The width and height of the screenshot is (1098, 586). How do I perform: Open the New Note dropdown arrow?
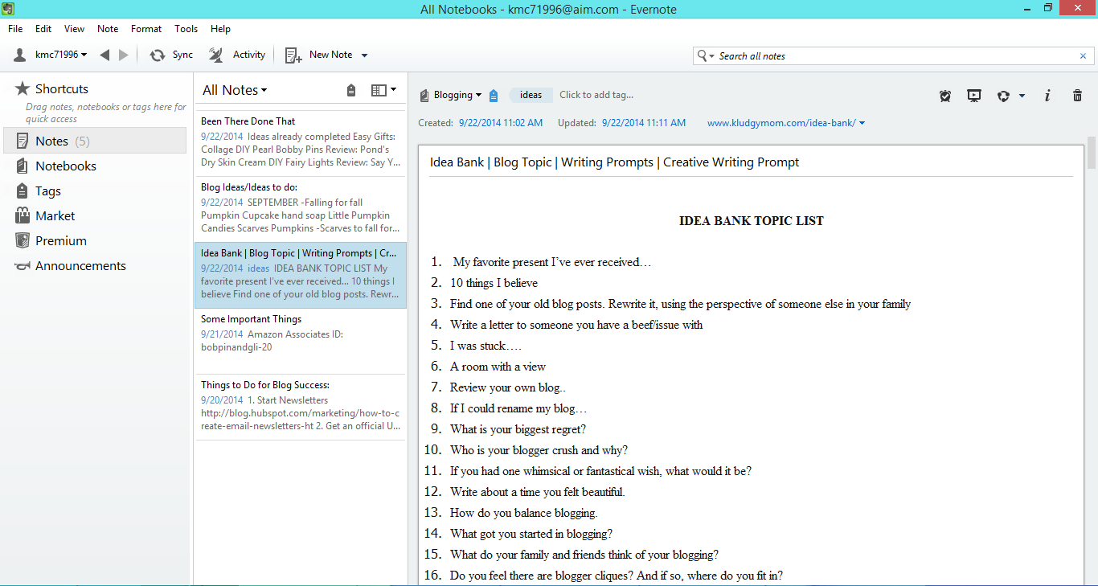coord(364,55)
